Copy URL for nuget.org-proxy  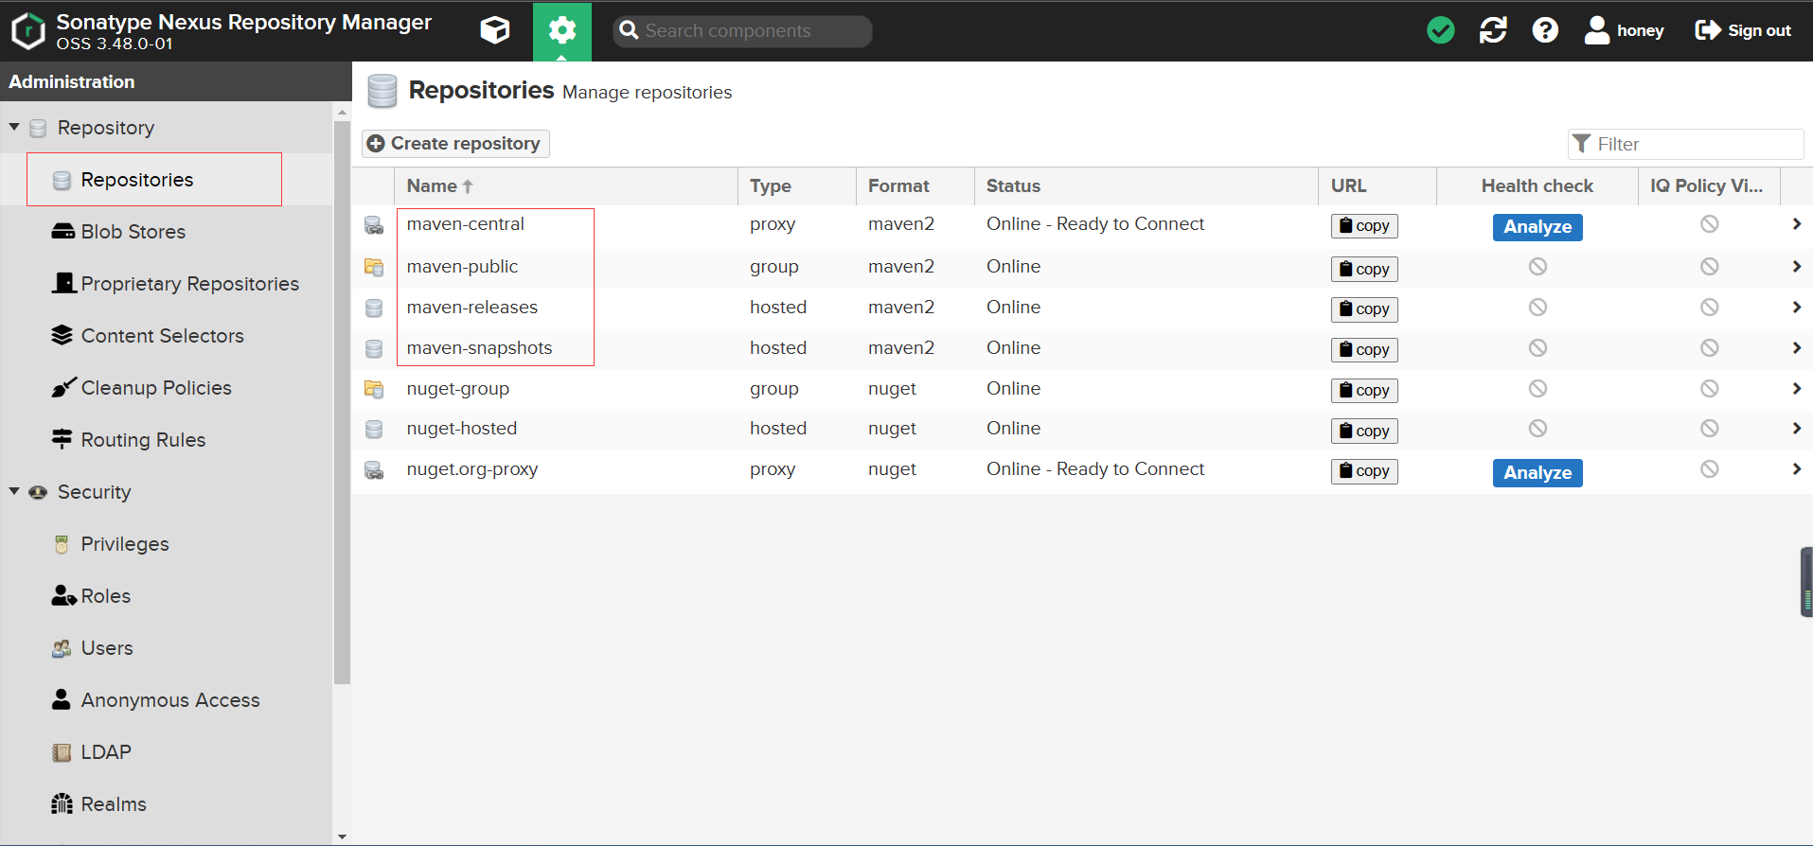(x=1364, y=471)
